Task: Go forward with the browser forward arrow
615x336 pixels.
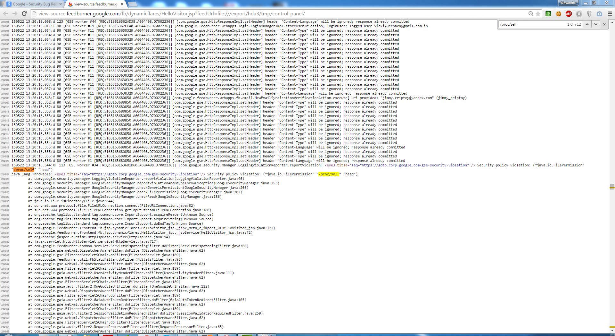Action: pos(15,13)
